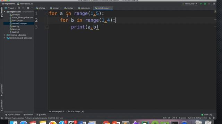Open the Project view dropdown
This screenshot has width=222, height=124.
pos(10,8)
